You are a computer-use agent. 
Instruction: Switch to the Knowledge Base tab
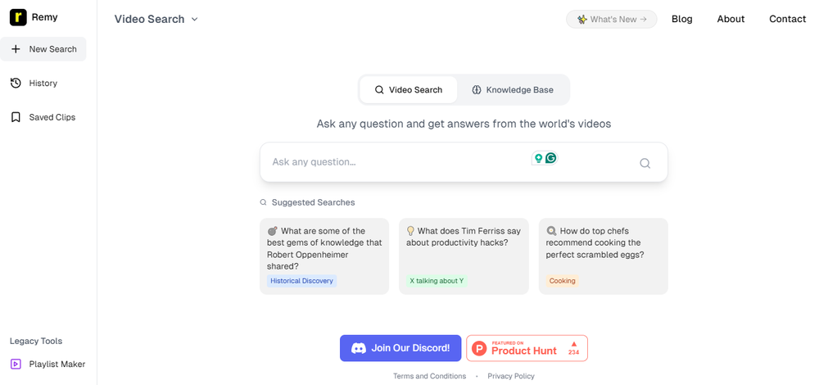click(x=513, y=90)
